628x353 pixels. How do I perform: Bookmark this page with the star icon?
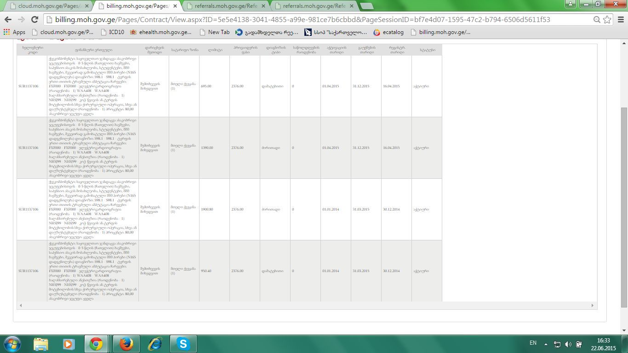[607, 20]
